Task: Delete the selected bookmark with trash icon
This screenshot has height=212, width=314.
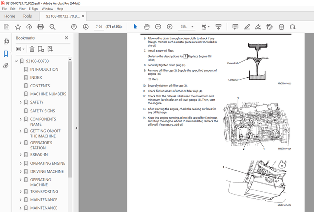Action: tap(32, 49)
